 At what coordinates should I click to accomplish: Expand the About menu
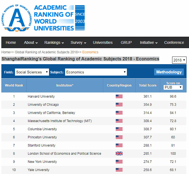[x=31, y=42]
